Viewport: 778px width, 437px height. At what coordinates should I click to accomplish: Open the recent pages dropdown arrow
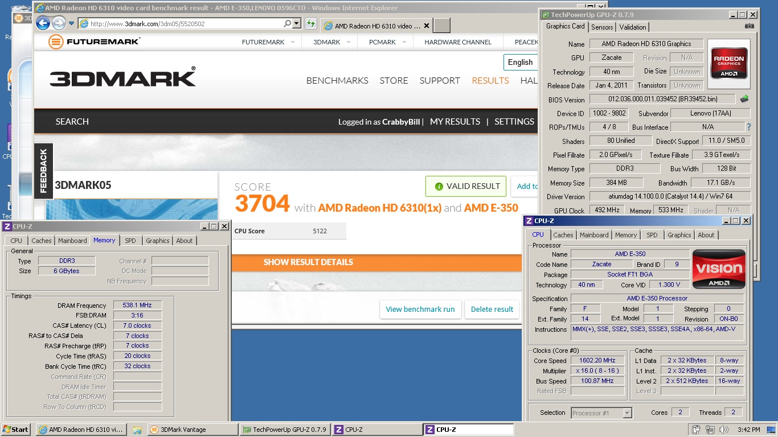click(x=71, y=24)
